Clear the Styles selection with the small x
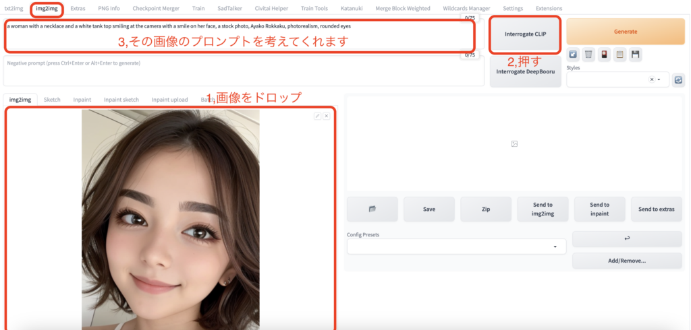The image size is (691, 330). coord(651,79)
